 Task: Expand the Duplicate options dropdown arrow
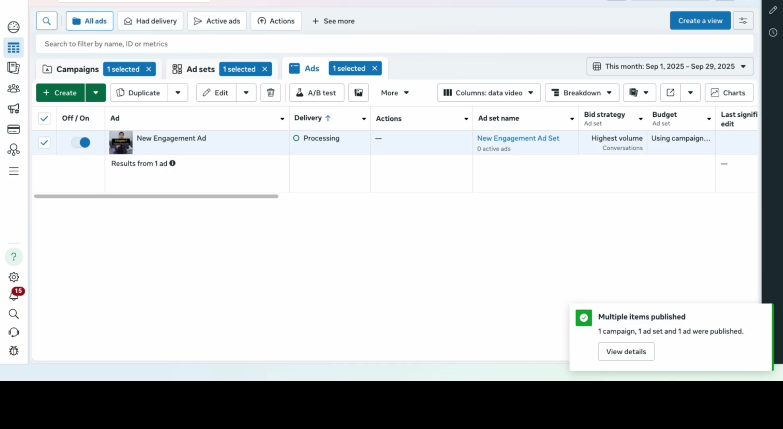pos(178,93)
